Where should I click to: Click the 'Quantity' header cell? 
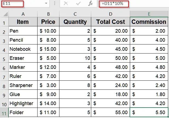[75, 22]
